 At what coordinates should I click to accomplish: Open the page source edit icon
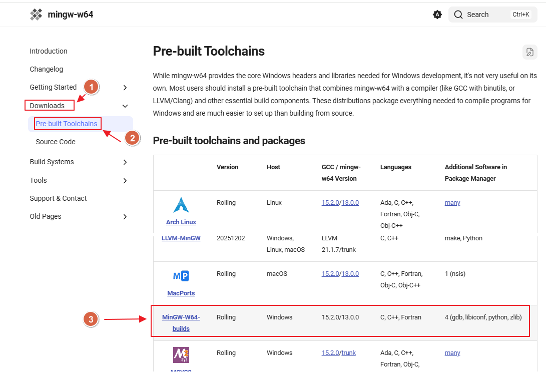pyautogui.click(x=529, y=52)
